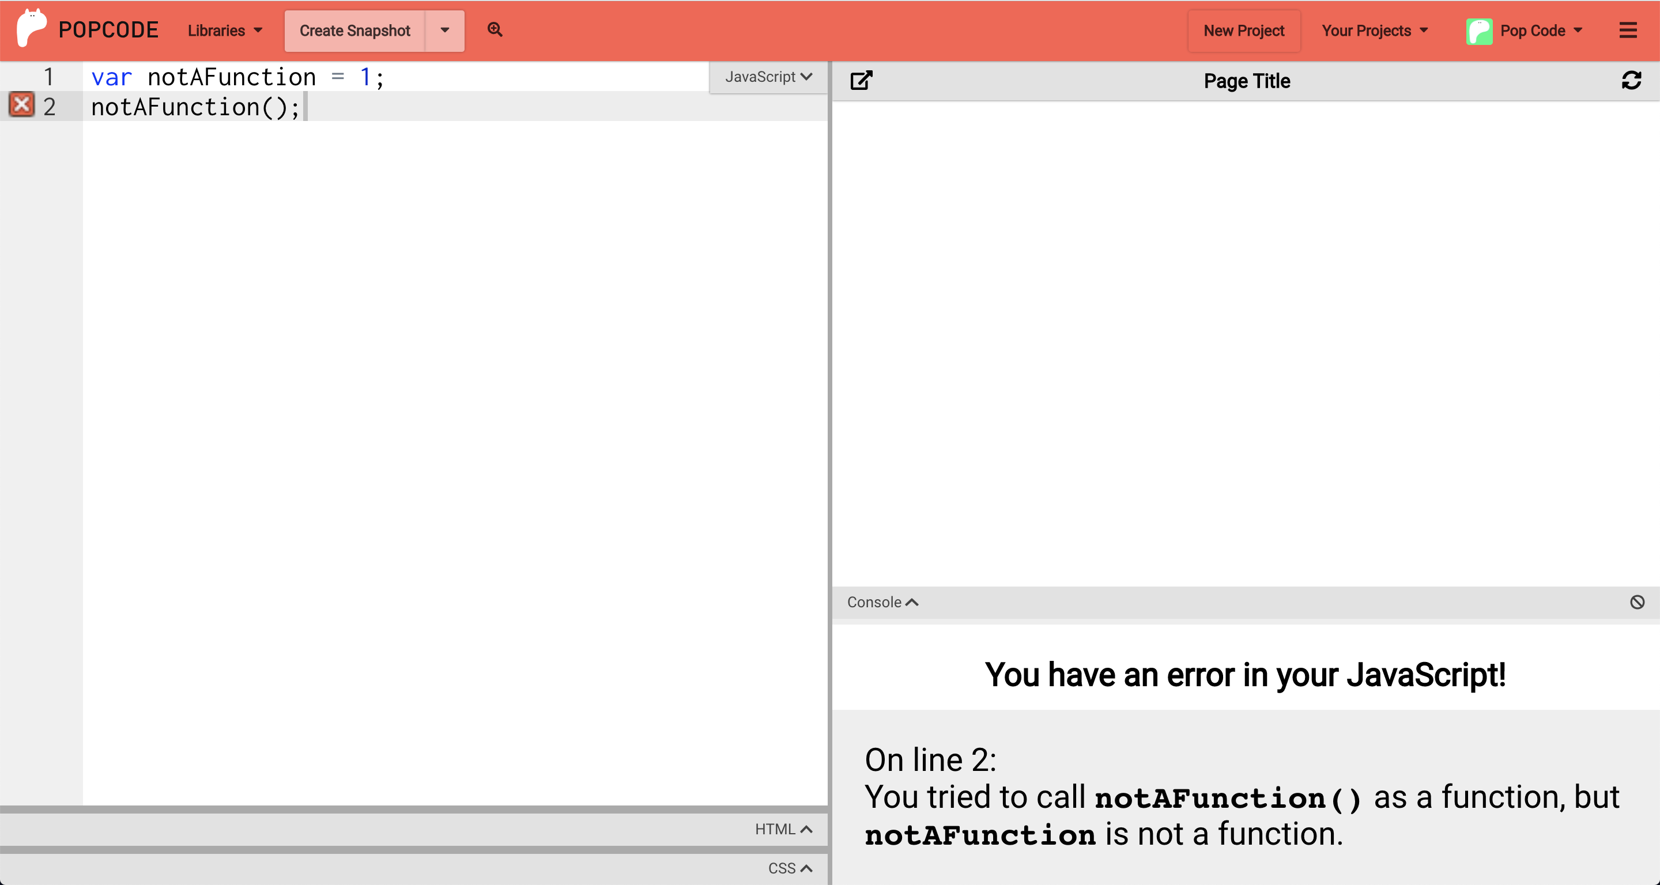Click the Popcode logo icon
The width and height of the screenshot is (1660, 885).
[x=31, y=28]
